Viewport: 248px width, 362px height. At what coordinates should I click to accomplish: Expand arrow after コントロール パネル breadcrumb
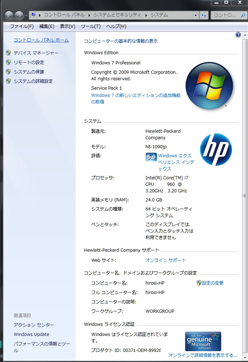(89, 15)
